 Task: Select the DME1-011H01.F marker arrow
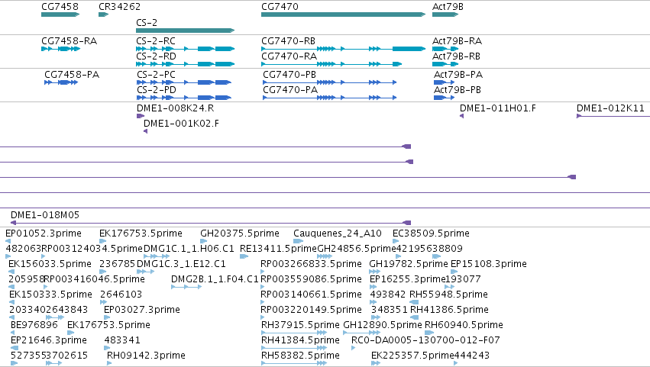[x=462, y=116]
